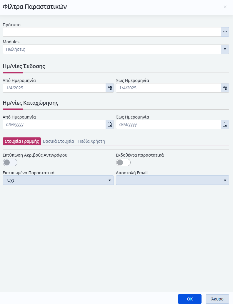Close the Φίλτρα Παραστατικών dialog
This screenshot has width=233, height=304.
pyautogui.click(x=225, y=7)
